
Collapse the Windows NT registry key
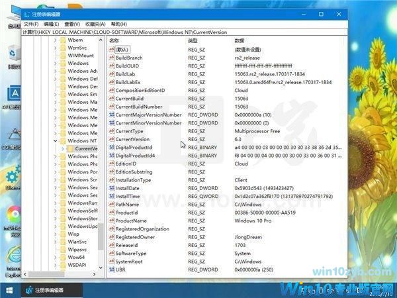pyautogui.click(x=56, y=140)
